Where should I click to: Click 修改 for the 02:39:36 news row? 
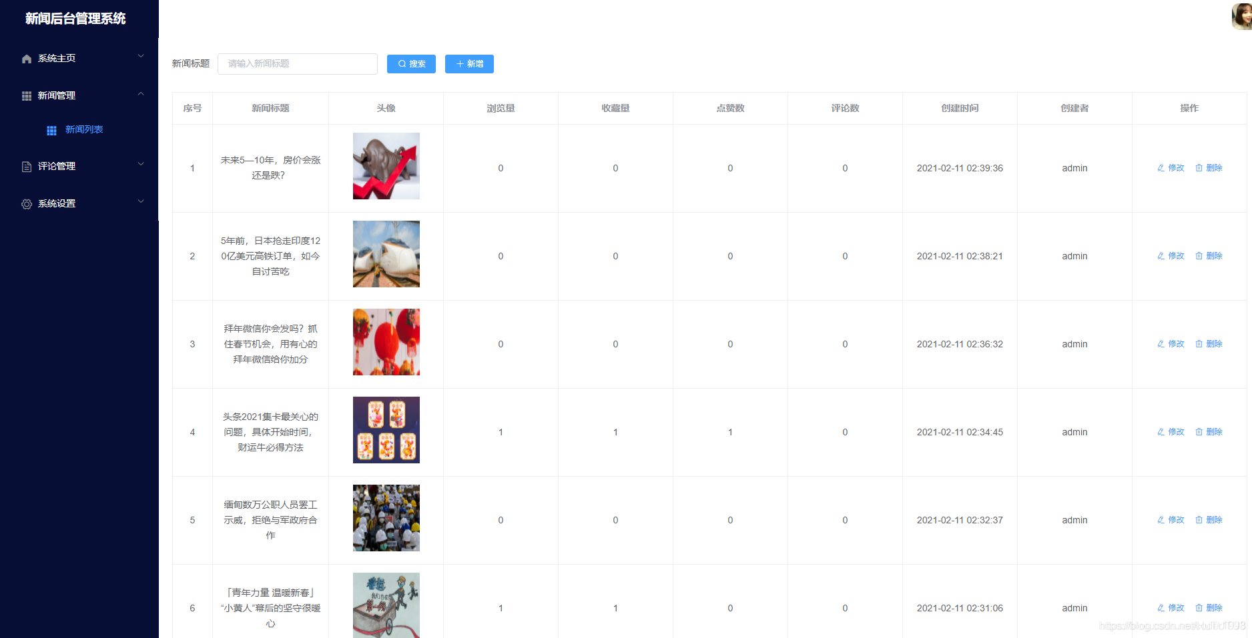[1171, 168]
